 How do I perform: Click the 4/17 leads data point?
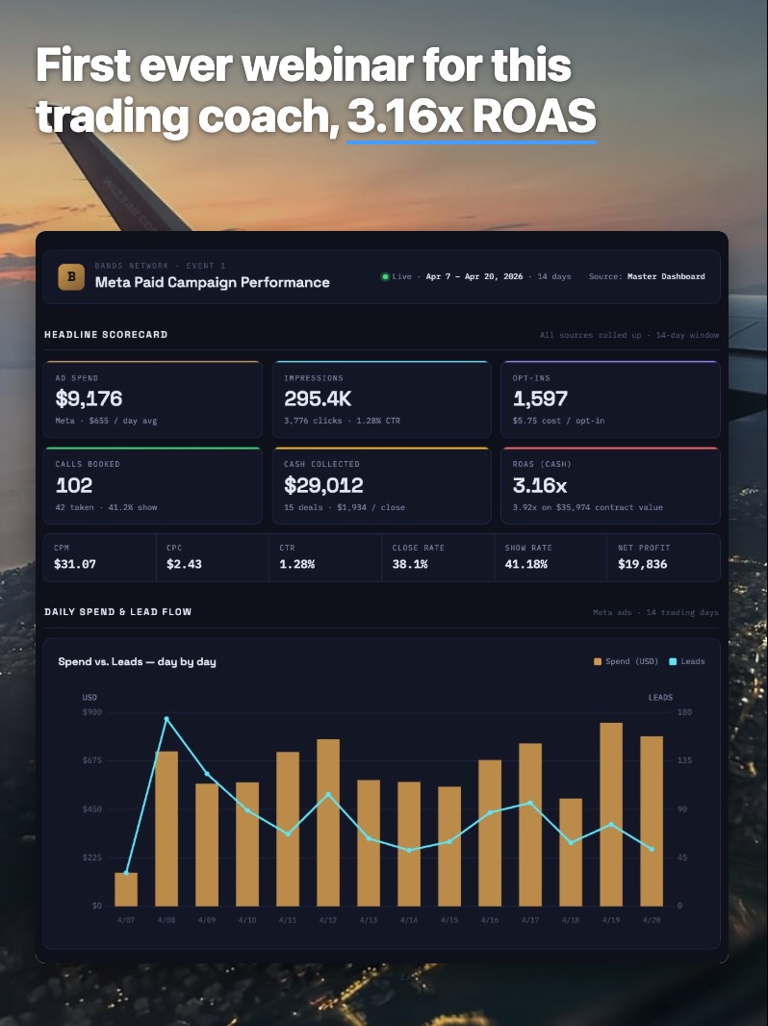pyautogui.click(x=530, y=803)
